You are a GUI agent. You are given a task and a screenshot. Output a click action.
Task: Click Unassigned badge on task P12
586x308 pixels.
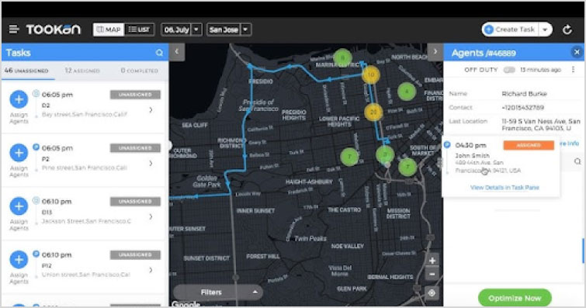[x=135, y=255]
